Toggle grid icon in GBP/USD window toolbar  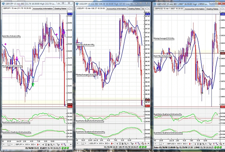click(x=201, y=144)
